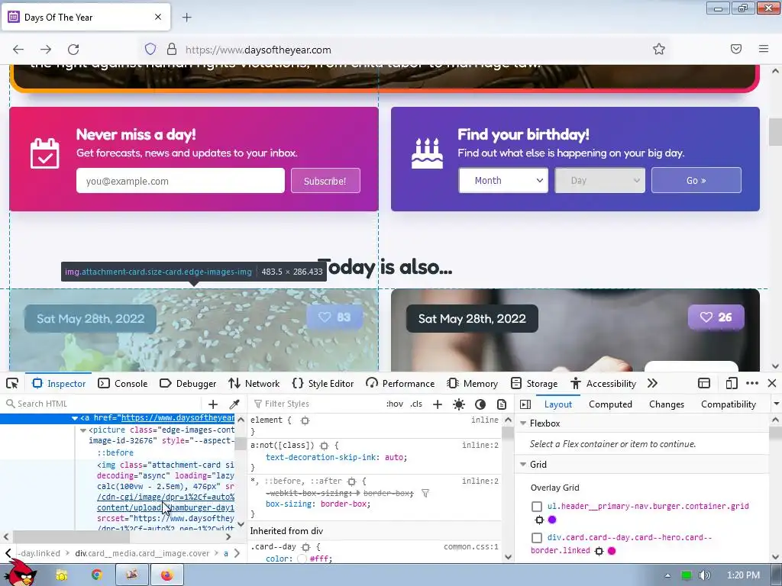Click the Subscribe! button
Screen dimensions: 782x586
pos(325,181)
